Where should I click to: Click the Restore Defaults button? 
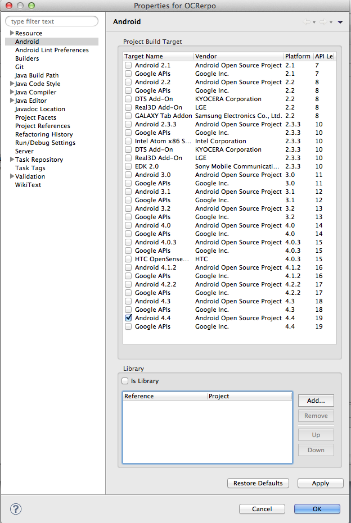point(258,483)
